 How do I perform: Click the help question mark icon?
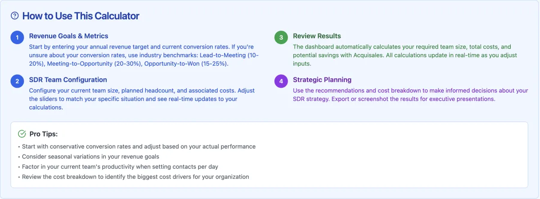pyautogui.click(x=15, y=16)
